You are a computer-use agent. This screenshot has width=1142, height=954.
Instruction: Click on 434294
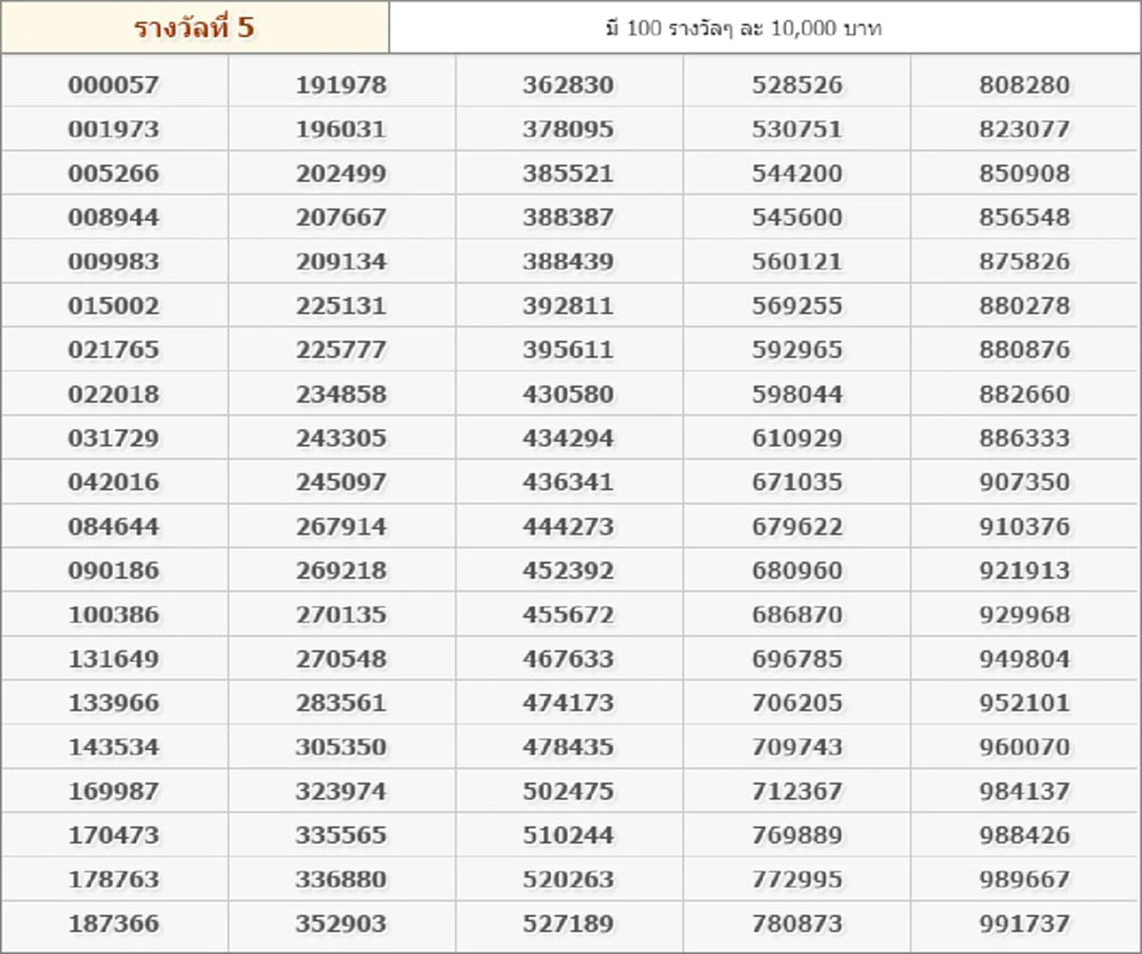coord(568,438)
